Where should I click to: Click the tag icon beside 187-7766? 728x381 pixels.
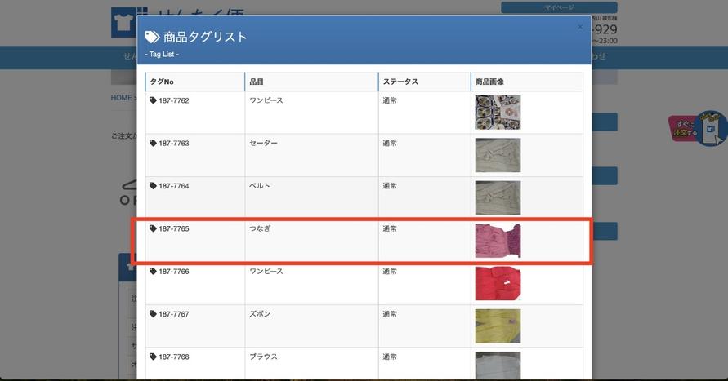(x=153, y=272)
